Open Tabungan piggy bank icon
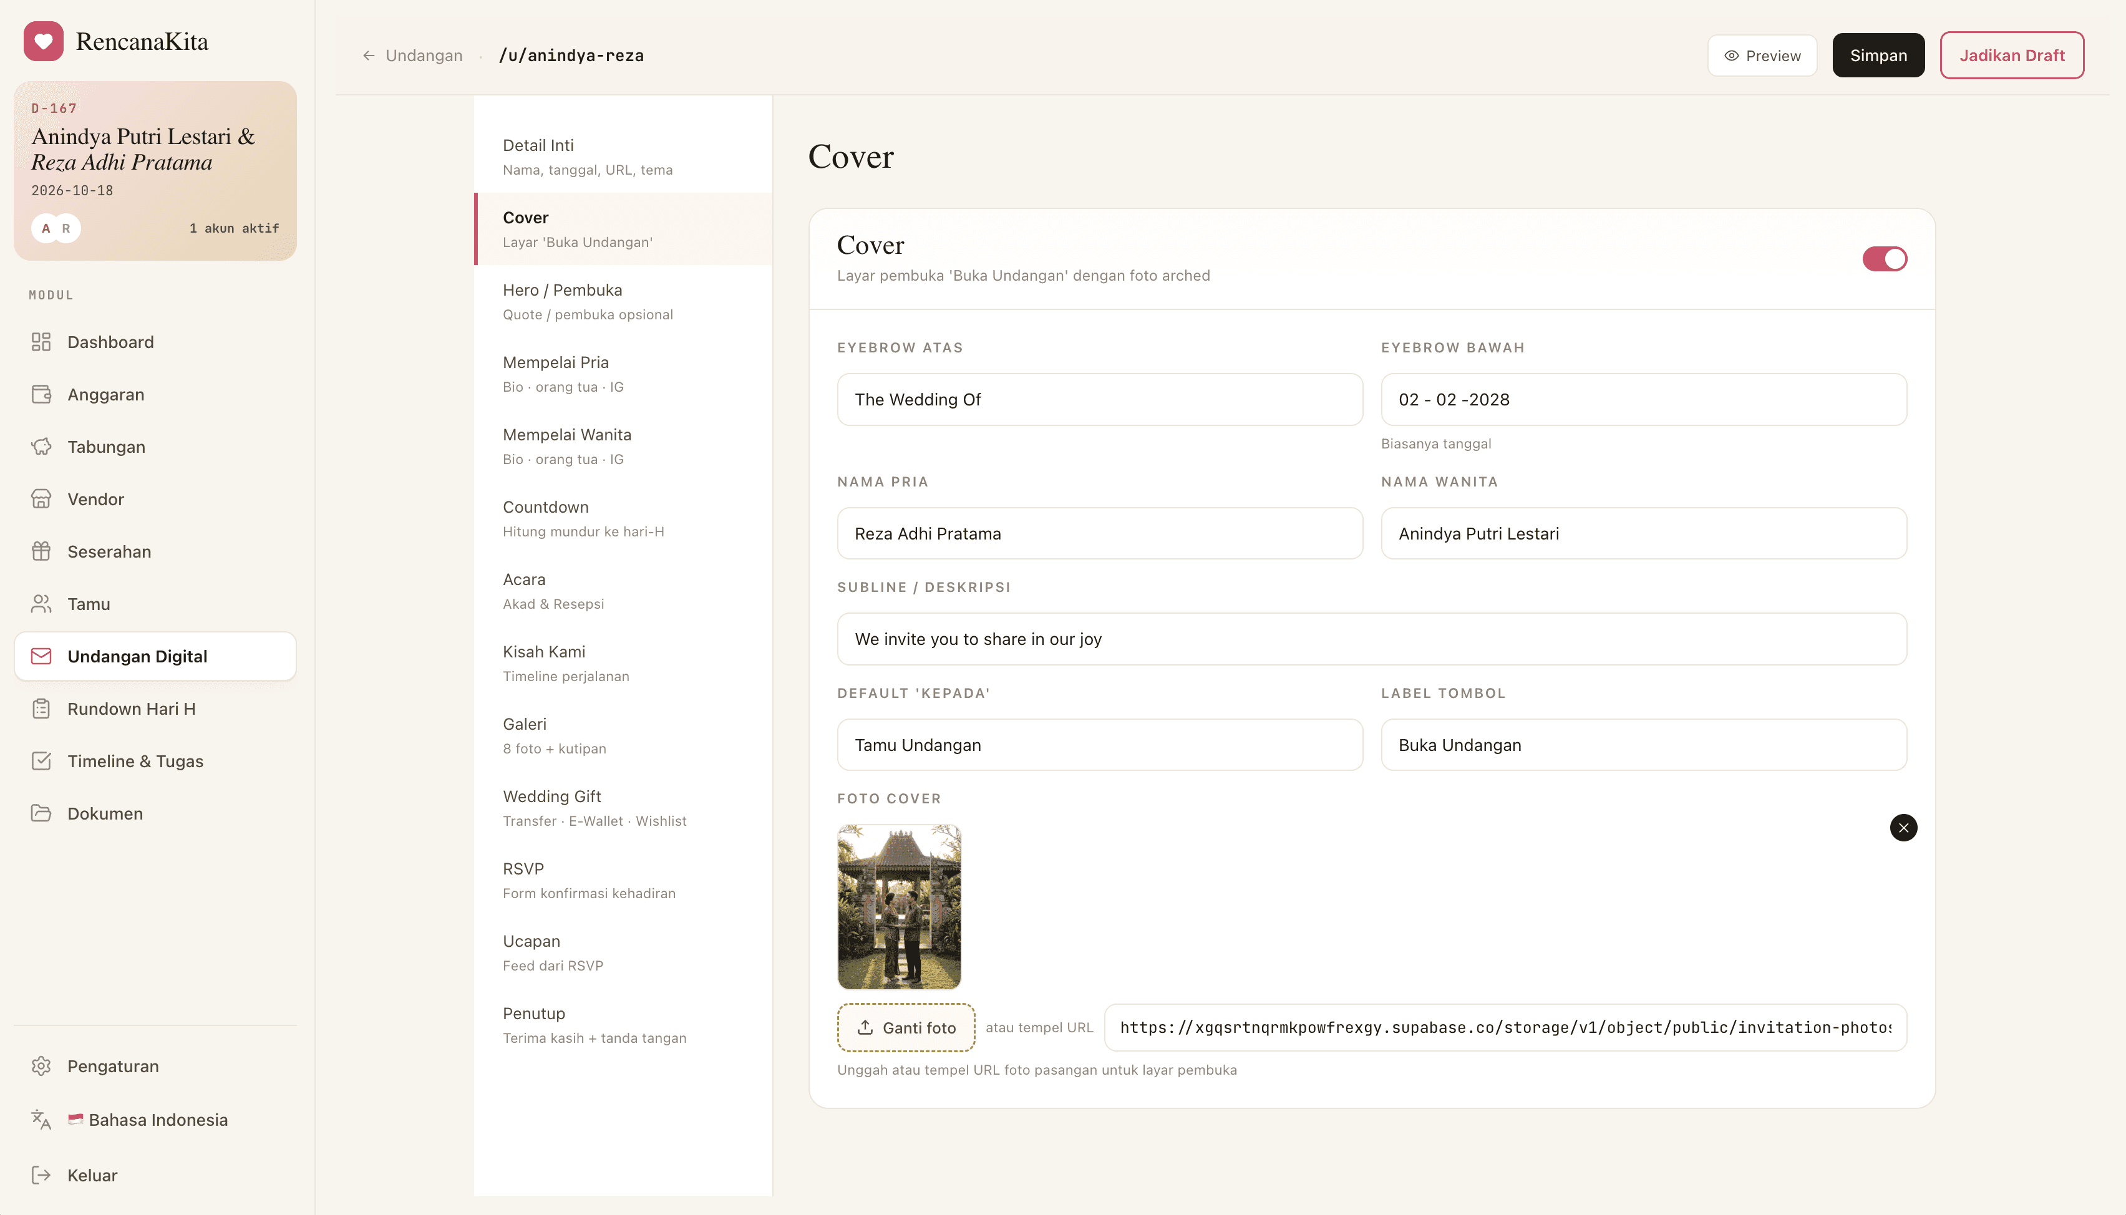The width and height of the screenshot is (2126, 1215). (41, 447)
